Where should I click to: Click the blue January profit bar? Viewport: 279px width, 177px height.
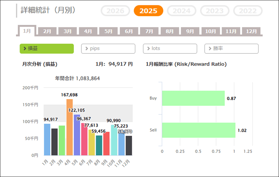47,139
